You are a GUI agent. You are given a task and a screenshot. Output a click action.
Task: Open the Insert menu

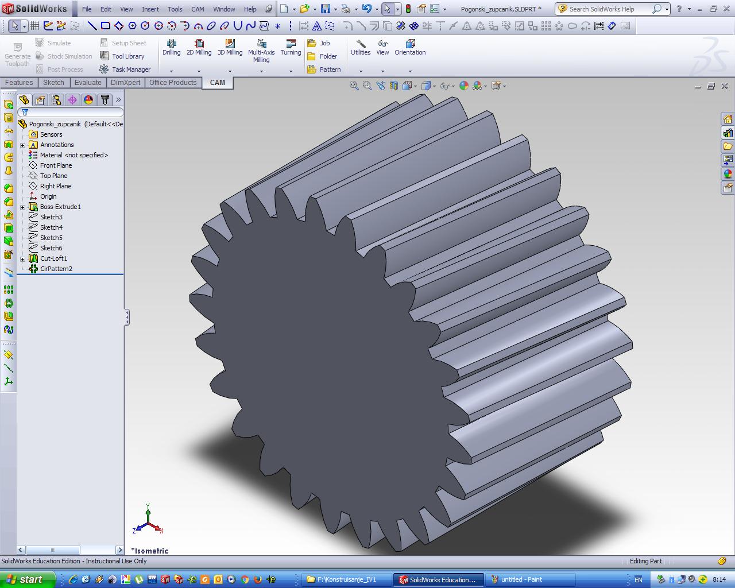[150, 9]
